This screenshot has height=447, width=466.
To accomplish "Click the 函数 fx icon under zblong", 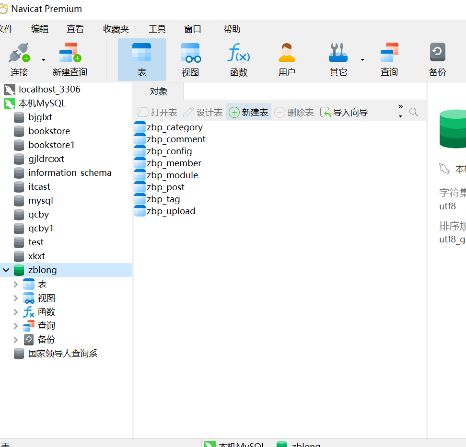I will tap(29, 312).
